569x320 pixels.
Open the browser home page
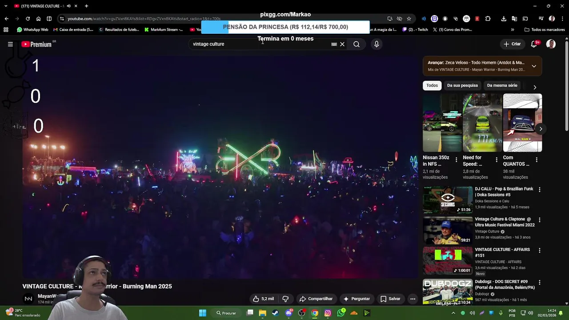click(x=38, y=19)
